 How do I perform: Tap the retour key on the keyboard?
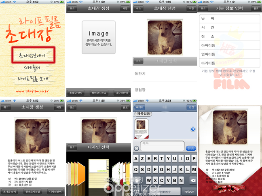[x=189, y=191]
